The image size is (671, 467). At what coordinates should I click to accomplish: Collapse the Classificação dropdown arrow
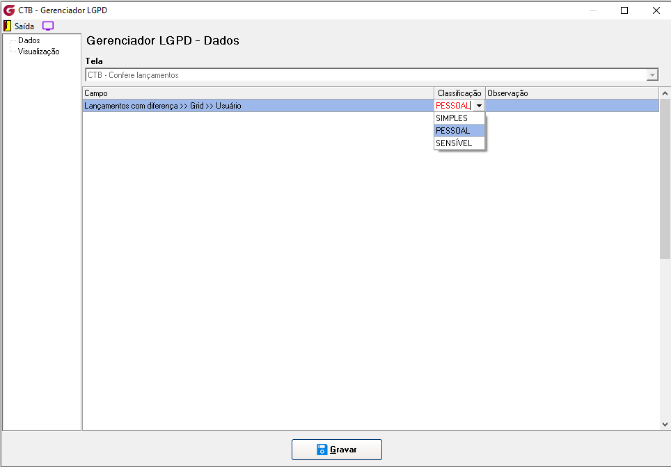pyautogui.click(x=480, y=106)
